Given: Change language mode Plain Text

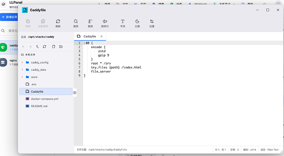Looking at the screenshot, I should click(x=270, y=150).
